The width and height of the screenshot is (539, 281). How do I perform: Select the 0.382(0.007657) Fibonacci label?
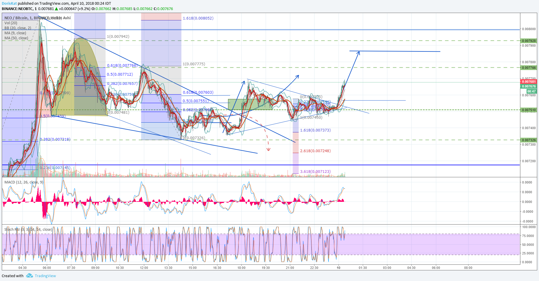[122, 84]
